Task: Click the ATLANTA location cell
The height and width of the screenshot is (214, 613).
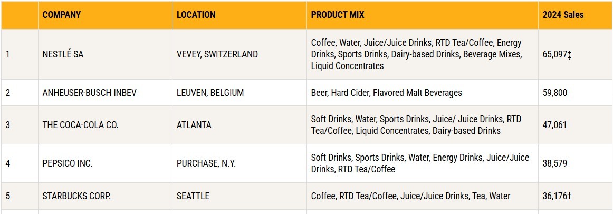Action: pyautogui.click(x=194, y=125)
